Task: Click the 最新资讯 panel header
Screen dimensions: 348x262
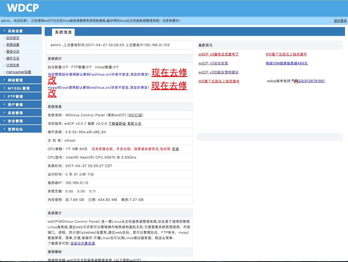Action: [270, 45]
